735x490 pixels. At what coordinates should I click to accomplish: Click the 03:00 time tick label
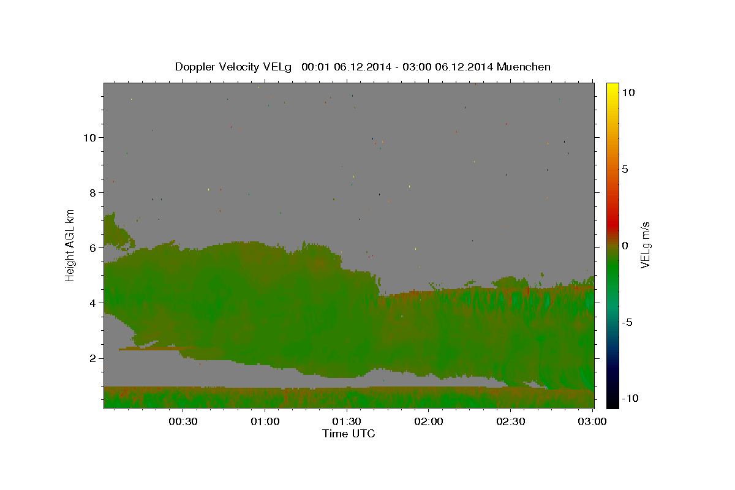click(592, 421)
